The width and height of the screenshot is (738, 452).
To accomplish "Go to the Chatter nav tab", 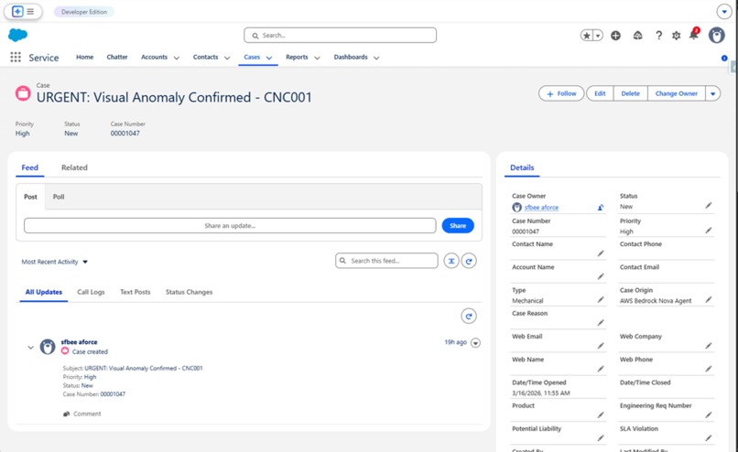I will [117, 57].
